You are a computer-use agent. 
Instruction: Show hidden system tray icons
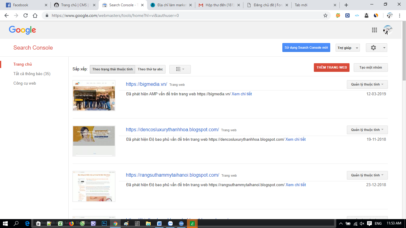pos(341,224)
